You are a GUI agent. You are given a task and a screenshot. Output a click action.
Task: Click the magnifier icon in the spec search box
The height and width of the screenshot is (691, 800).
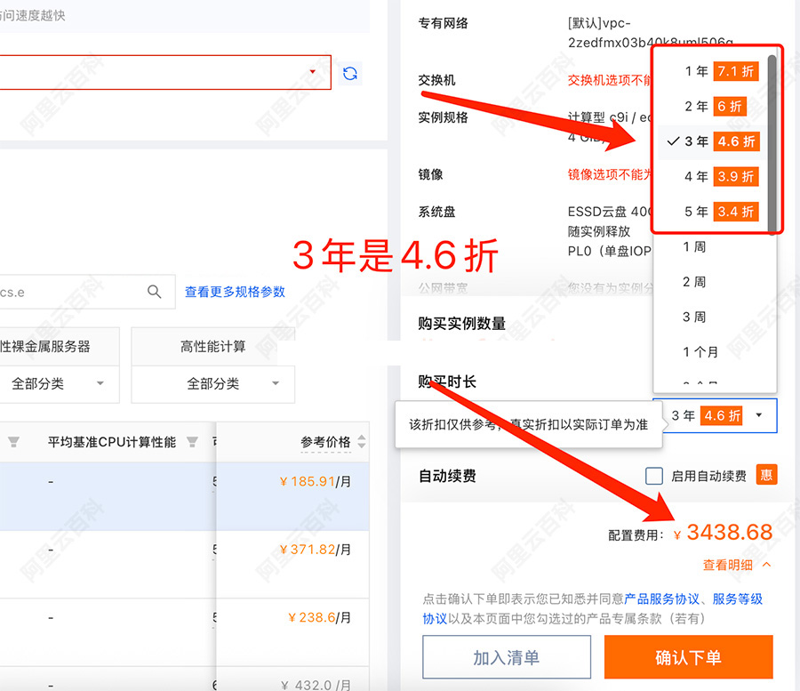(154, 292)
